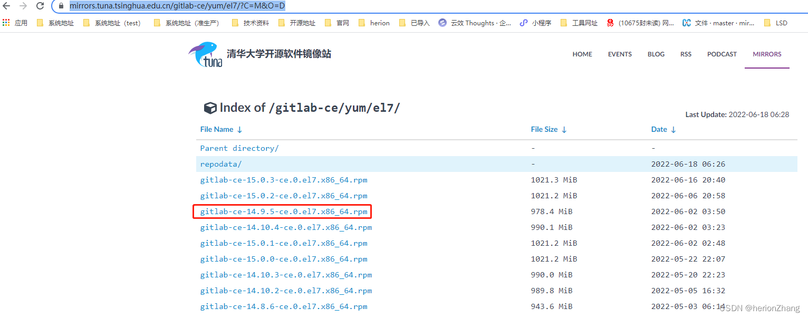The image size is (808, 318).
Task: Click the browser back arrow
Action: tap(7, 6)
